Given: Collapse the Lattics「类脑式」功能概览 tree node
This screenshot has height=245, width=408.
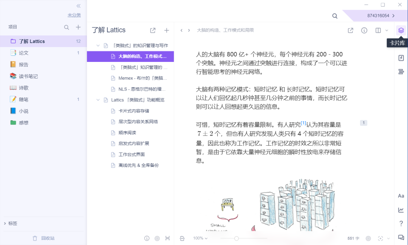Looking at the screenshot, I should 98,100.
